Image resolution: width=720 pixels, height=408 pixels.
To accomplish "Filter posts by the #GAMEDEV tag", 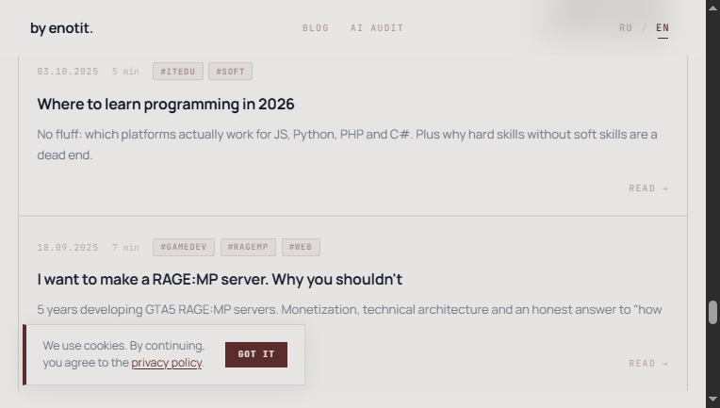I will 184,248.
